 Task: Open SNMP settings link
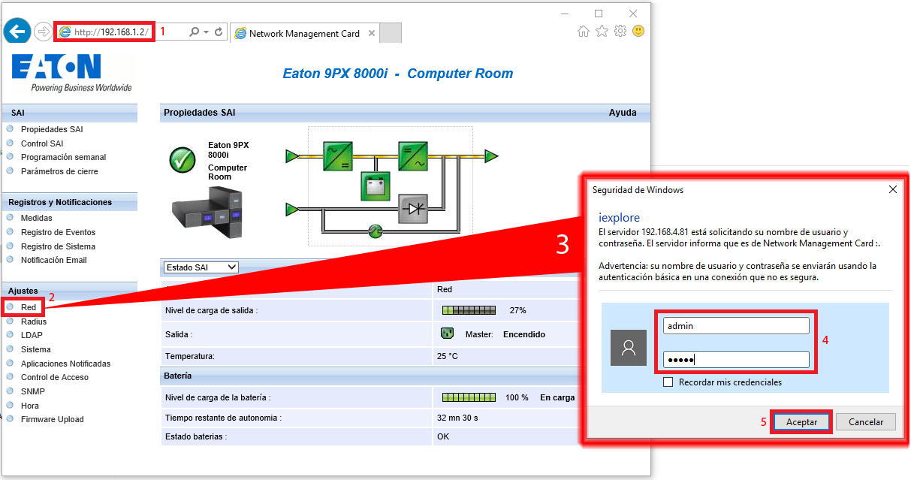33,391
